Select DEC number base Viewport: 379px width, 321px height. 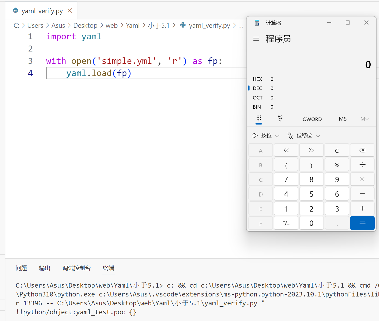312,88
